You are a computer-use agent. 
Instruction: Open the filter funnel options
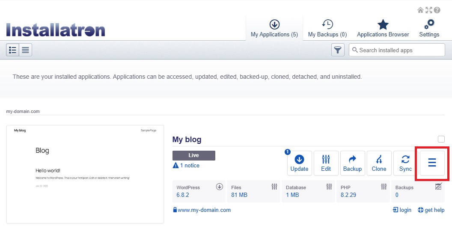point(338,50)
